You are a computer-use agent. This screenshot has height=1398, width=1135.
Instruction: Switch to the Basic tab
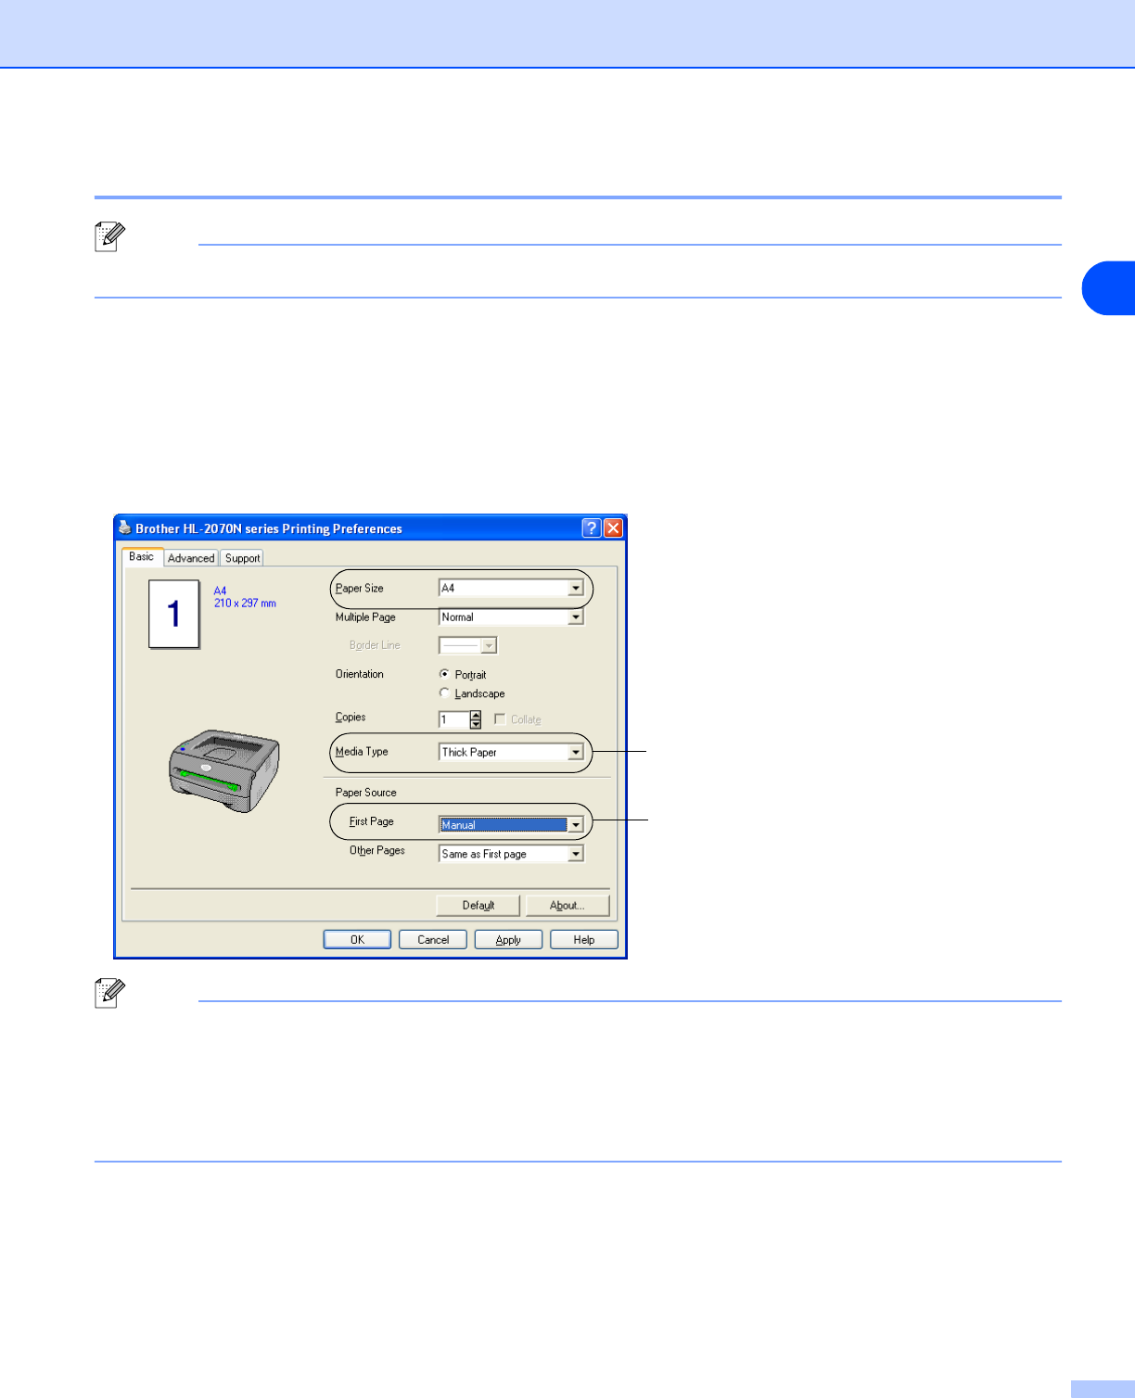click(x=142, y=556)
